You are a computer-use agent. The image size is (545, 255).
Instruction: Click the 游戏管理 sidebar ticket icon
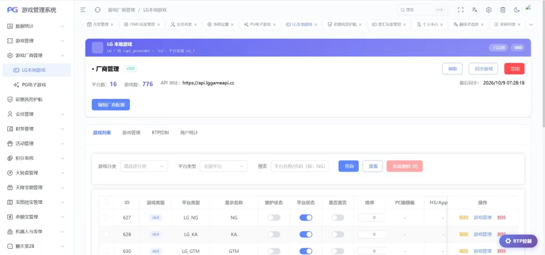(x=10, y=40)
